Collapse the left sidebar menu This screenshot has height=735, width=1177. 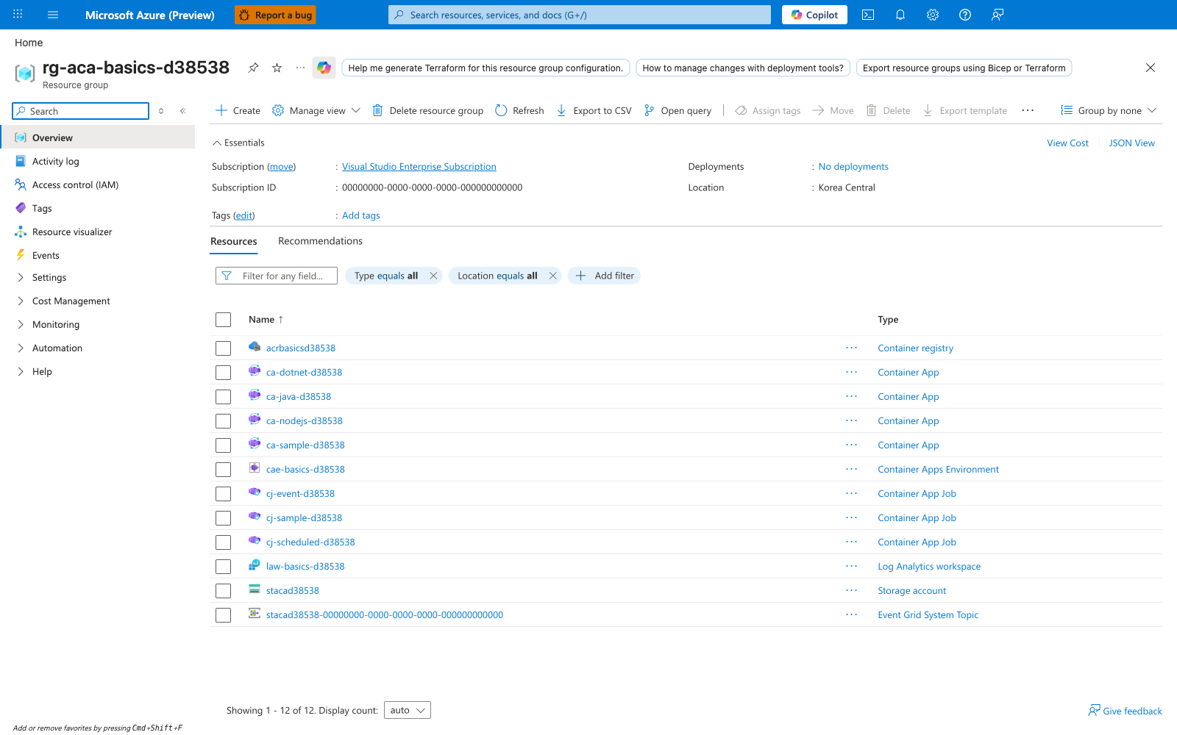[x=182, y=111]
